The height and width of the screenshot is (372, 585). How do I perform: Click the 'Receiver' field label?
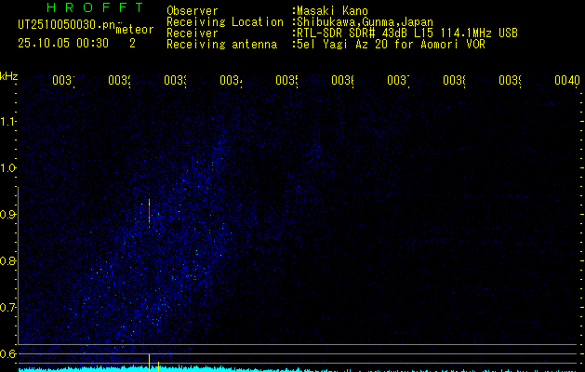click(x=193, y=33)
